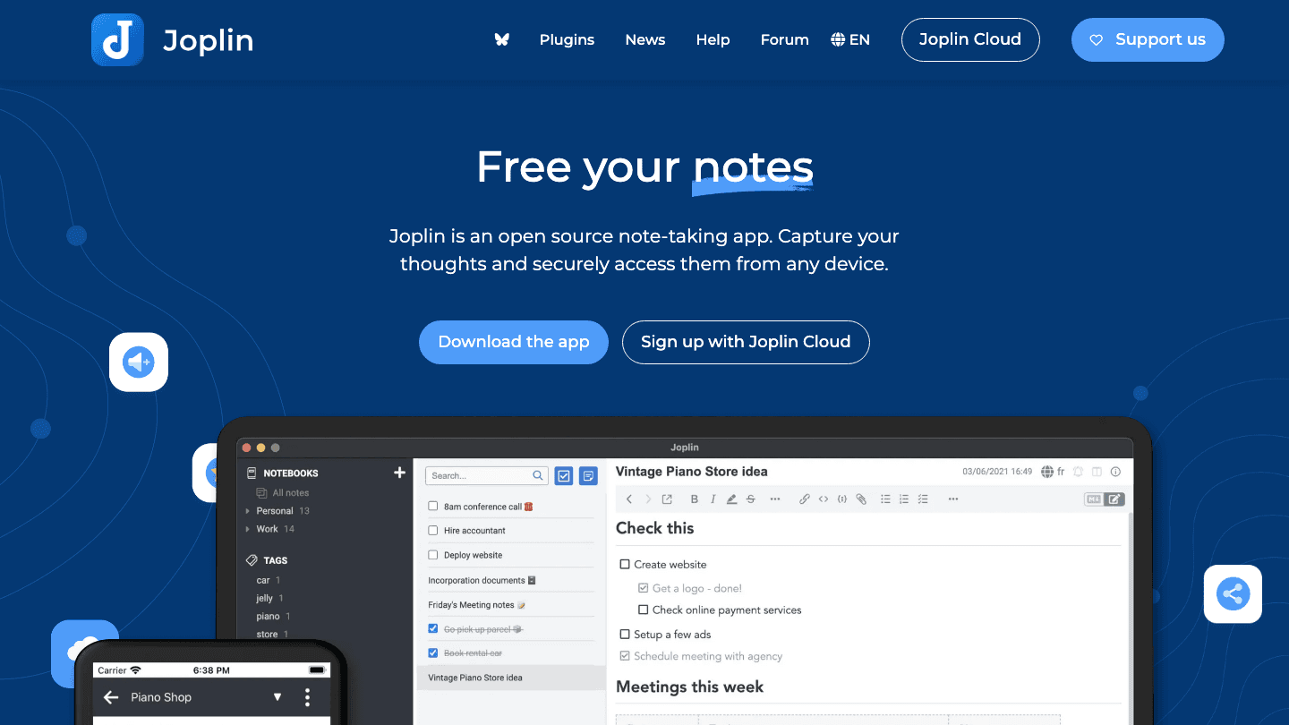The height and width of the screenshot is (725, 1289).
Task: Click the new note button beside search
Action: 588,476
